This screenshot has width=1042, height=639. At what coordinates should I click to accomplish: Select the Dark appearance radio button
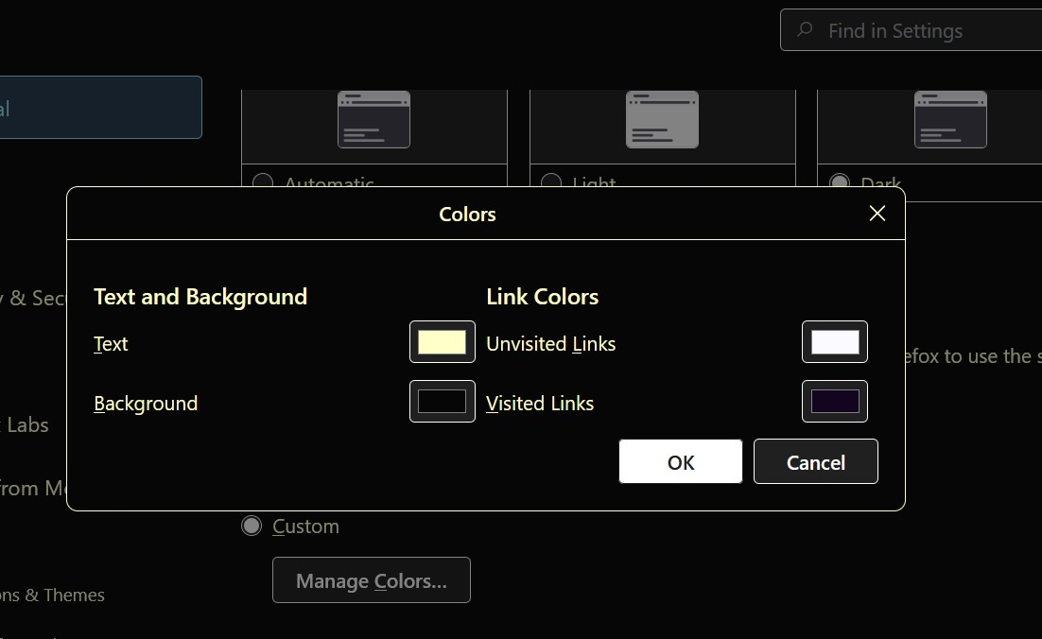(840, 181)
